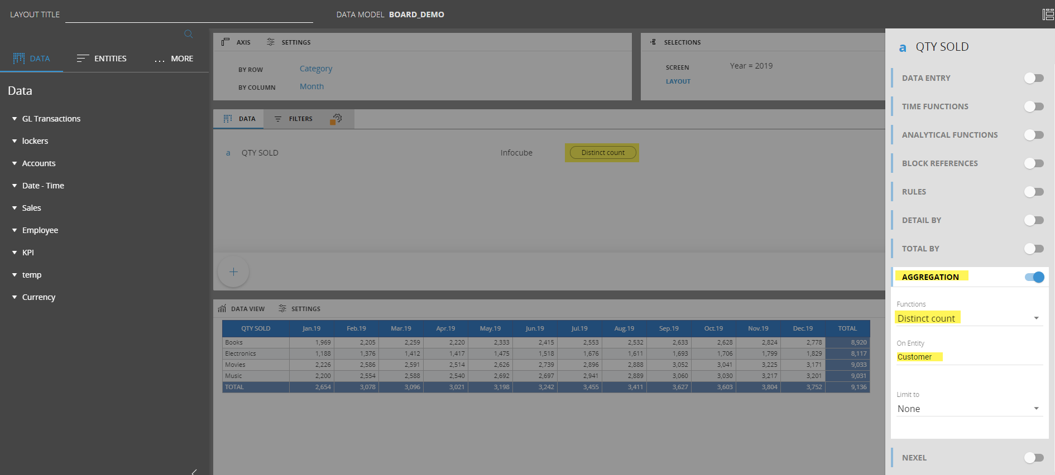Enable the Data Entry toggle
Viewport: 1055px width, 475px height.
[x=1034, y=78]
